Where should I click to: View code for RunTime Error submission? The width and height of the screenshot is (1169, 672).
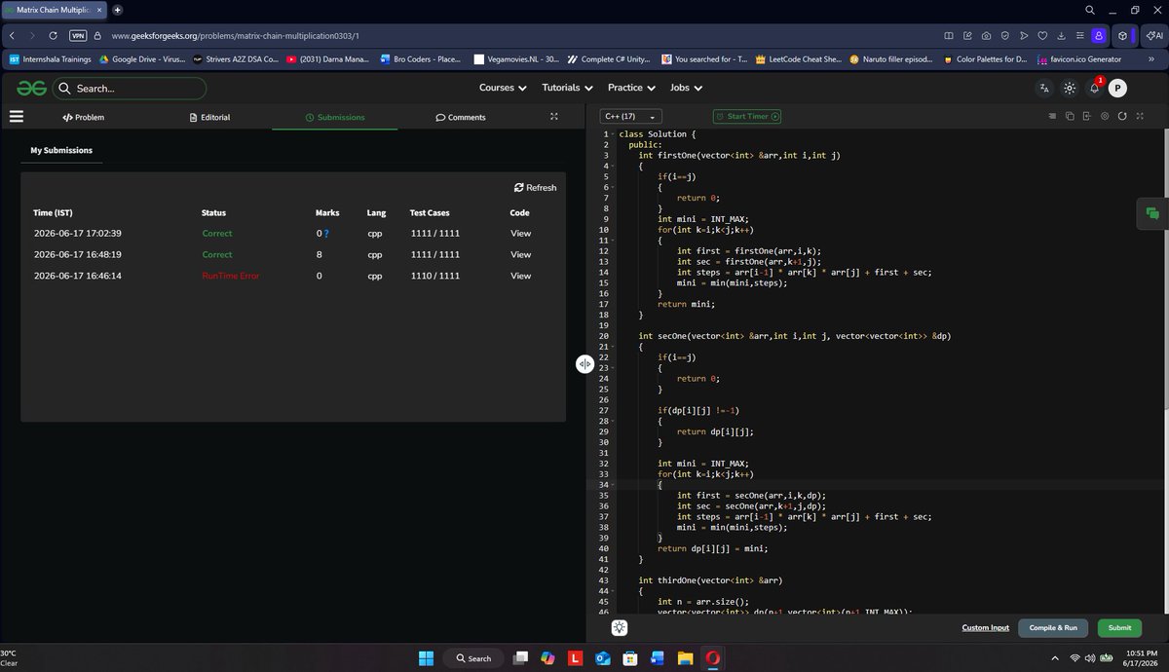click(x=520, y=276)
